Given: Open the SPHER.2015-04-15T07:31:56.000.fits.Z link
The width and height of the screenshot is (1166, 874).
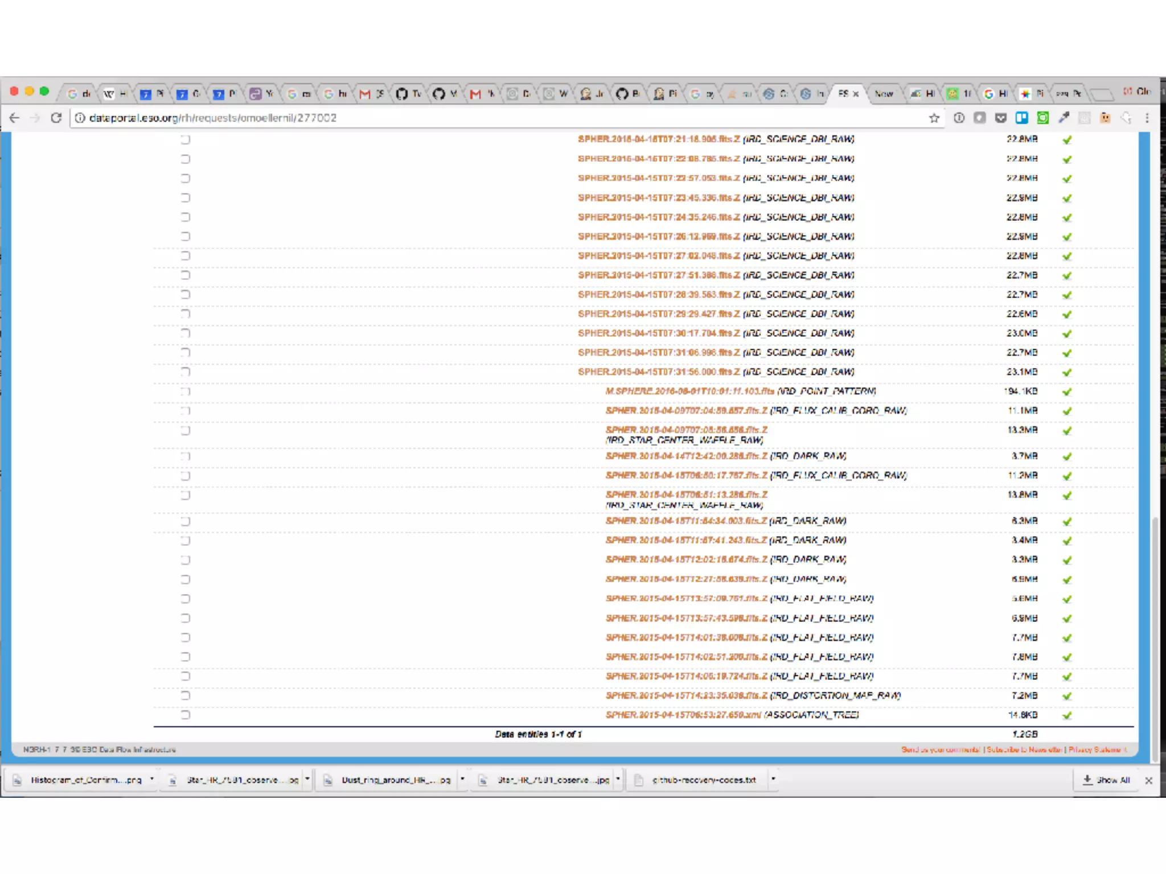Looking at the screenshot, I should [659, 372].
